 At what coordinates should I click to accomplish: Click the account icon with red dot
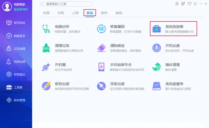point(183,3)
